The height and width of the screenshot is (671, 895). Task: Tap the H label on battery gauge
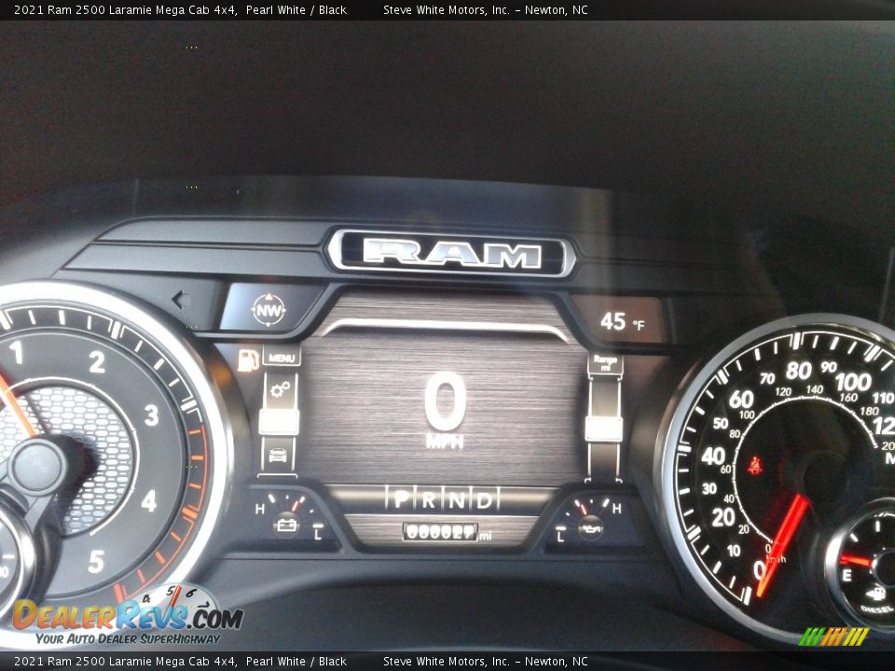pyautogui.click(x=260, y=509)
